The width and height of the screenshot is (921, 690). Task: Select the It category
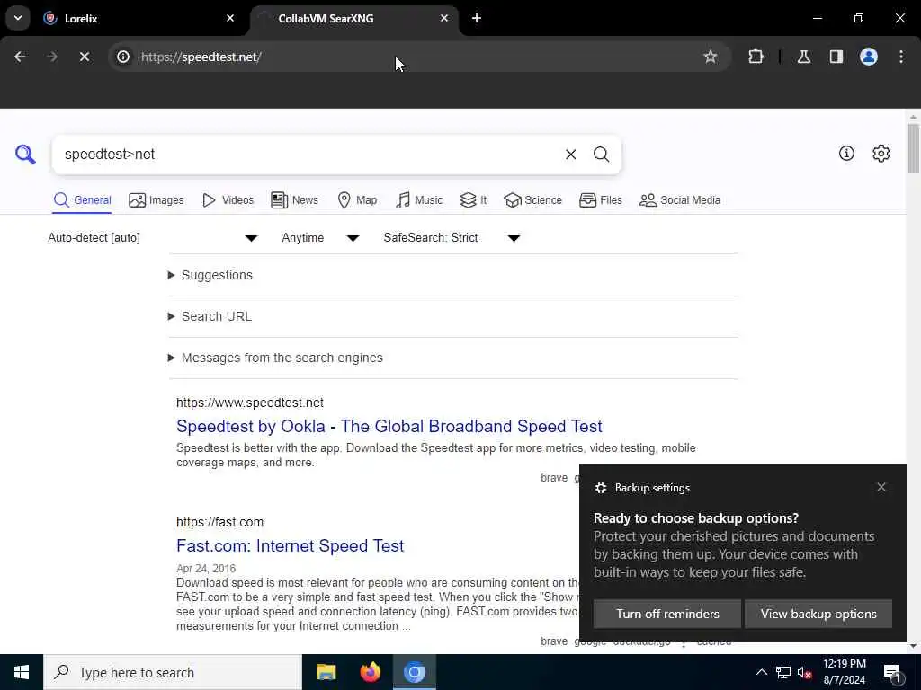tap(473, 200)
